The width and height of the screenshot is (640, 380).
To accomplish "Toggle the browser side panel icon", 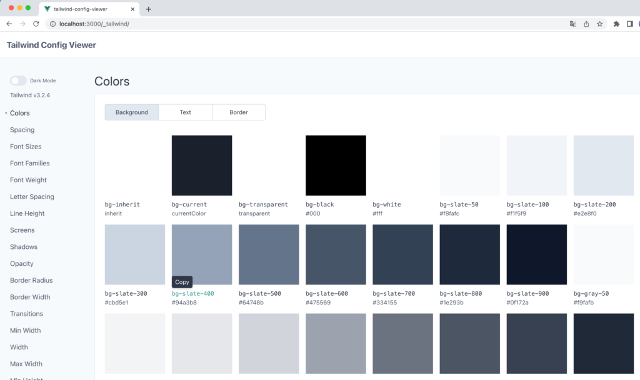I will tap(629, 24).
